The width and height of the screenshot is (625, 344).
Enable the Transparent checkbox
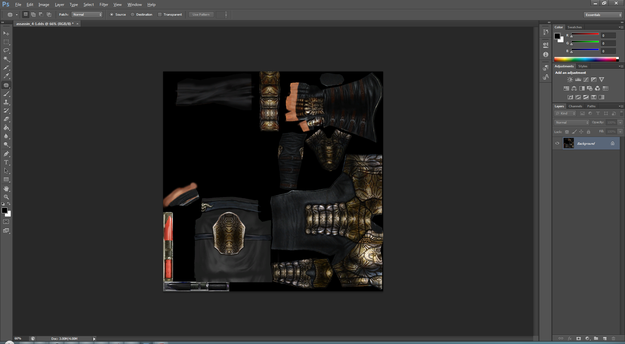(x=160, y=15)
